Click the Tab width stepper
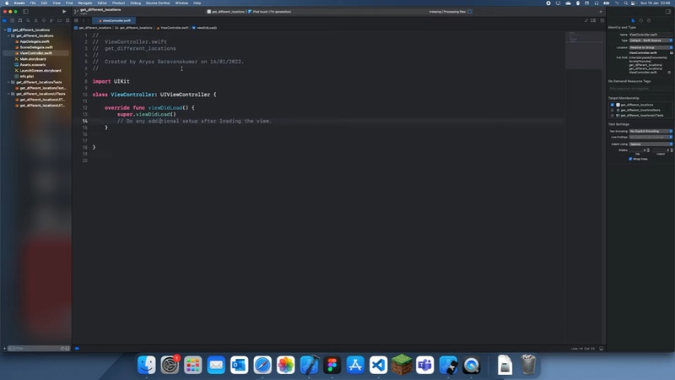675x380 pixels. point(648,150)
